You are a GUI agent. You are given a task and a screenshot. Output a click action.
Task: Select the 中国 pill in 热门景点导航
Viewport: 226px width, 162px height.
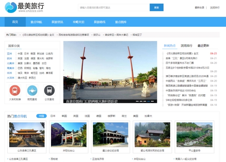point(41,116)
